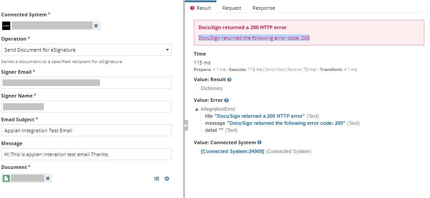Open the document list icon
The image size is (430, 198).
(157, 179)
